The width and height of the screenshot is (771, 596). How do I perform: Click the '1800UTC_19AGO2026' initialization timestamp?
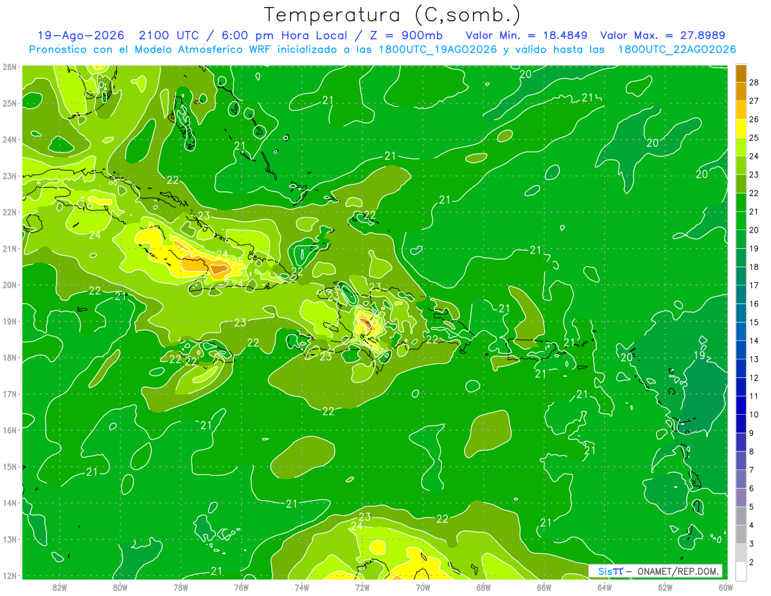point(437,50)
